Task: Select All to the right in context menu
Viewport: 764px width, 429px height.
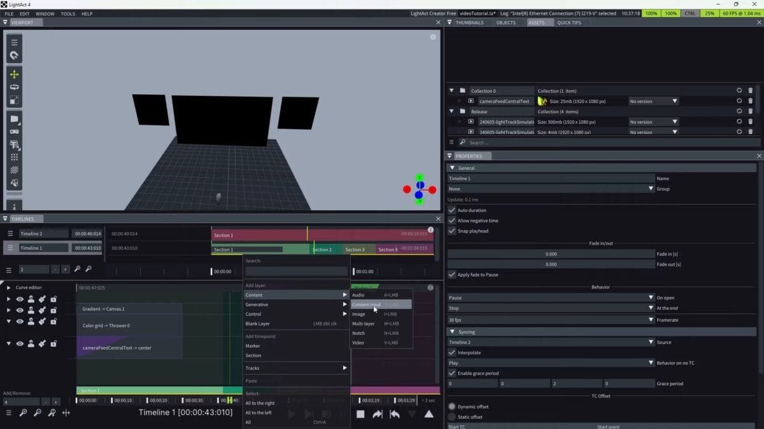Action: [x=260, y=403]
